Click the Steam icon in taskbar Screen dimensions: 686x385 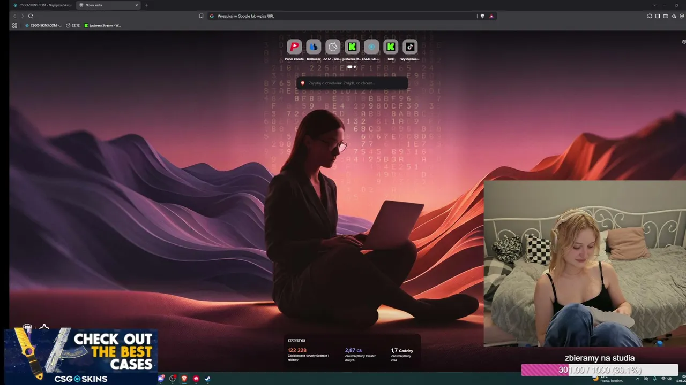pos(207,379)
